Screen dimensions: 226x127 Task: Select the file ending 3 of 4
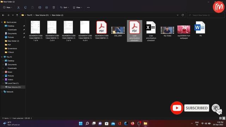click(69, 31)
